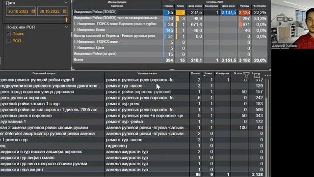
Task: Click the date range slider handle
Action: click(x=66, y=20)
